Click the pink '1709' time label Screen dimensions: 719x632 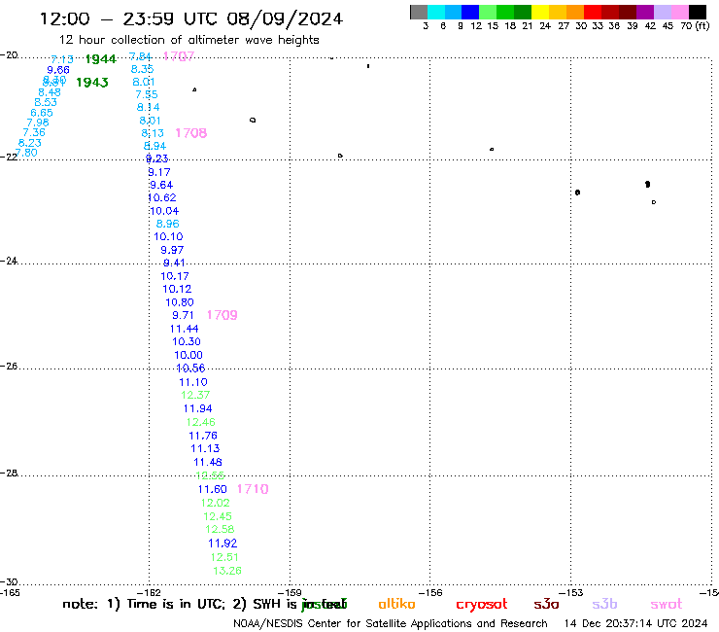[222, 315]
